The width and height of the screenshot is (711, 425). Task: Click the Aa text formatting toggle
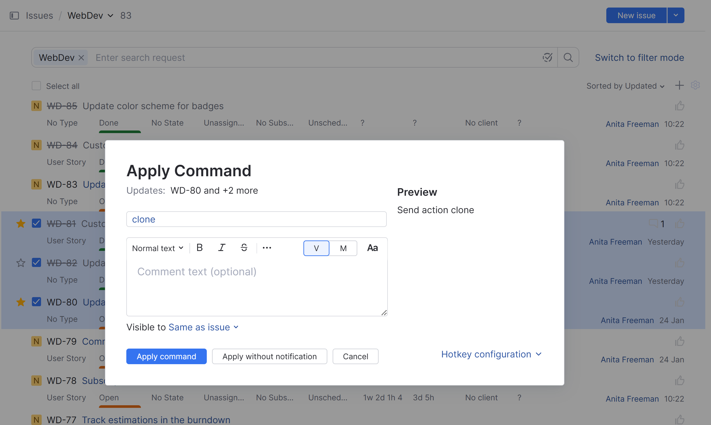tap(372, 248)
